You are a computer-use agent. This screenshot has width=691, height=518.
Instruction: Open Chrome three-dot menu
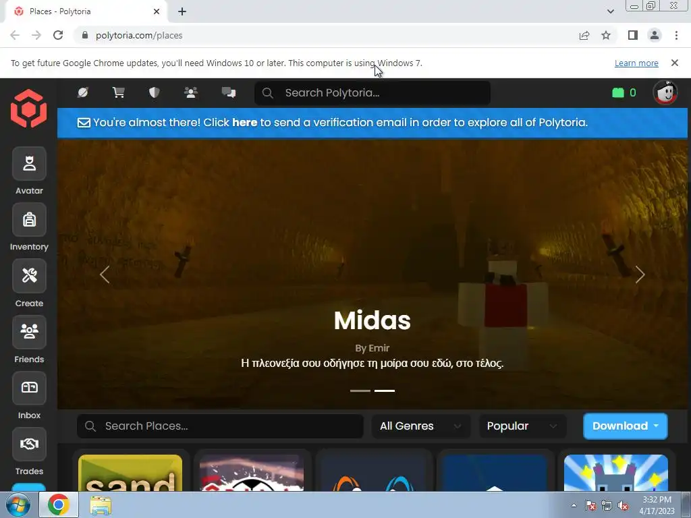[x=676, y=35]
